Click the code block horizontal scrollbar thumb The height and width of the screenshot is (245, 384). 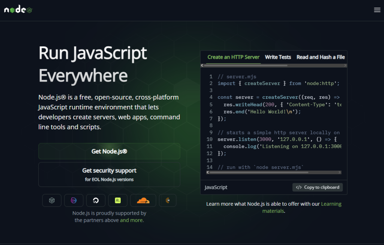point(259,172)
